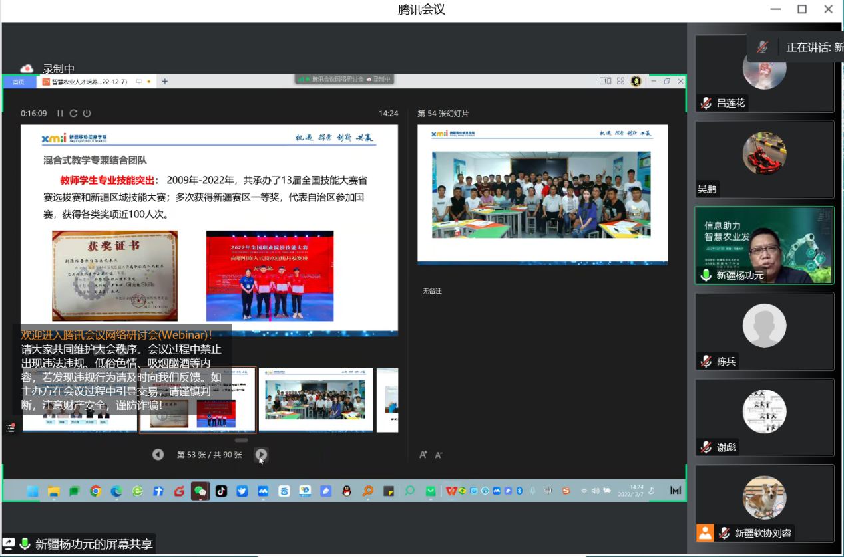844x557 pixels.
Task: Click the power icon to end the slideshow
Action: (87, 114)
